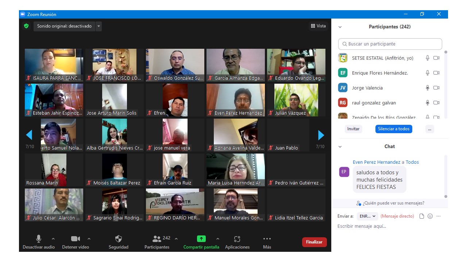
Task: End meeting with Finalizar button
Action: tap(314, 242)
